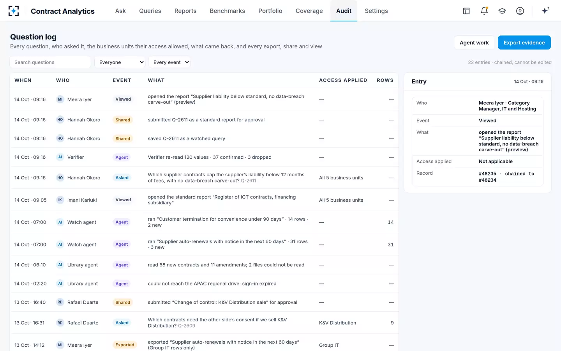Screen dimensions: 561x351
Task: Click the record "#48235 · chained to #48234"
Action: pos(506,177)
